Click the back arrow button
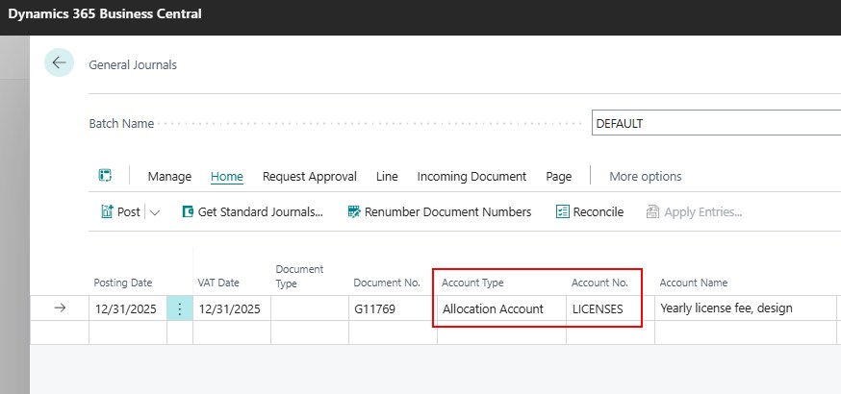 (60, 62)
